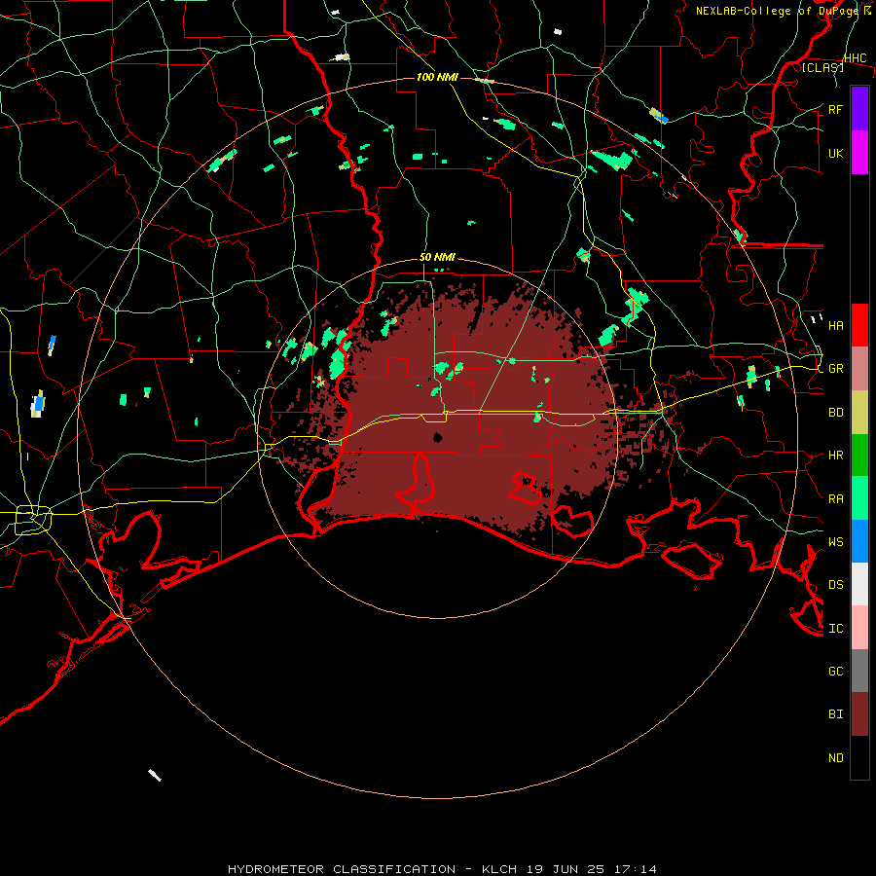Click the HR legend label
Screen dimensions: 876x876
(835, 456)
